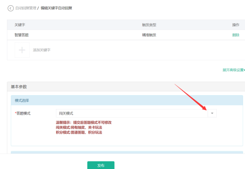The width and height of the screenshot is (245, 169).
Task: Open the 答题模式 dropdown arrow
Action: pyautogui.click(x=212, y=113)
